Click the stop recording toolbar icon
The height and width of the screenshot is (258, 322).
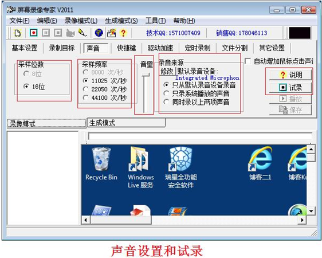58,33
